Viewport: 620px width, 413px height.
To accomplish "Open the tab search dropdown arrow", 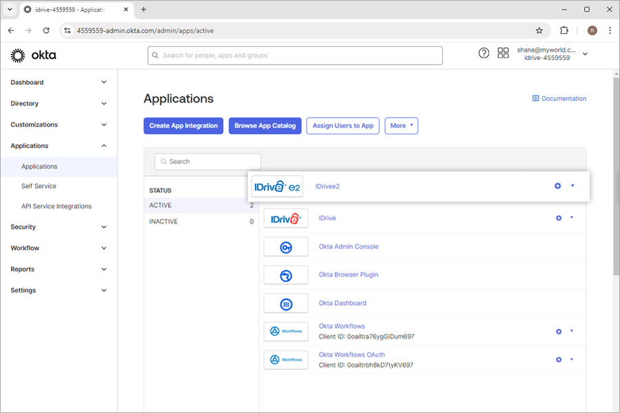I will [10, 10].
